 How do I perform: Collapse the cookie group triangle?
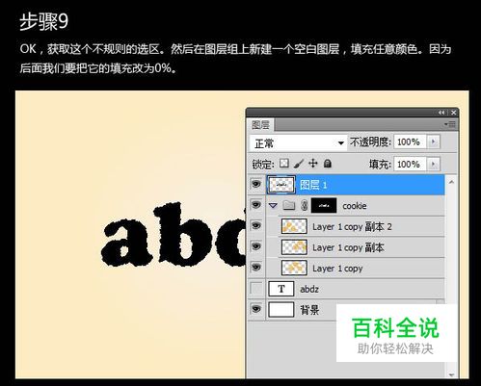pyautogui.click(x=273, y=205)
